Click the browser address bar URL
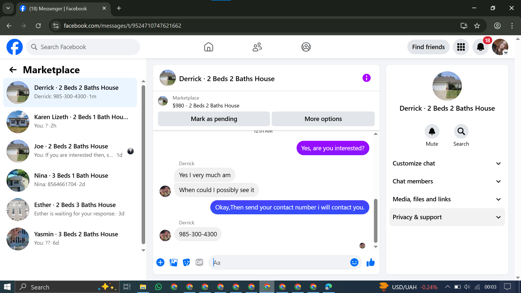Image resolution: width=521 pixels, height=293 pixels. click(x=122, y=26)
